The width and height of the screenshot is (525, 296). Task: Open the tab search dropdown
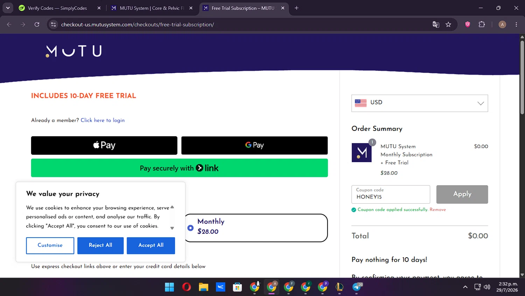tap(8, 8)
